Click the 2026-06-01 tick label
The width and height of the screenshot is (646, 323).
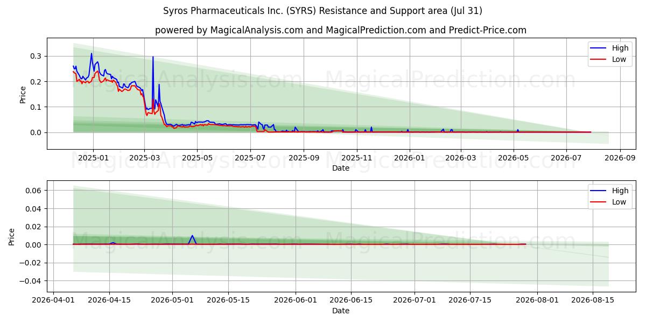(296, 300)
